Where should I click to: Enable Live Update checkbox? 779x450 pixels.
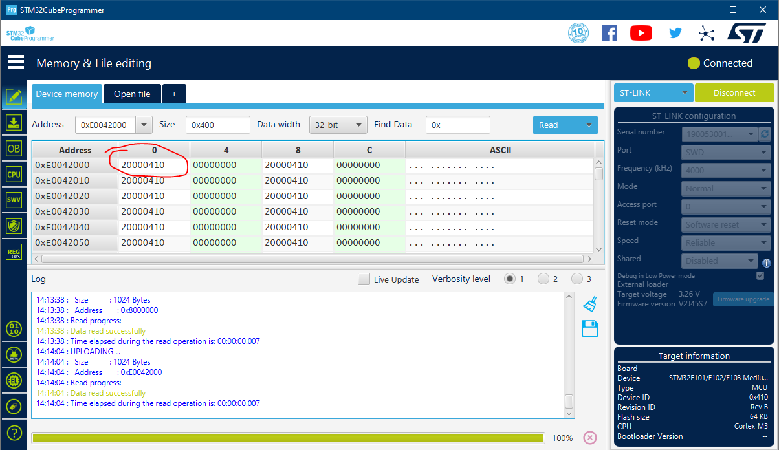[x=364, y=279]
